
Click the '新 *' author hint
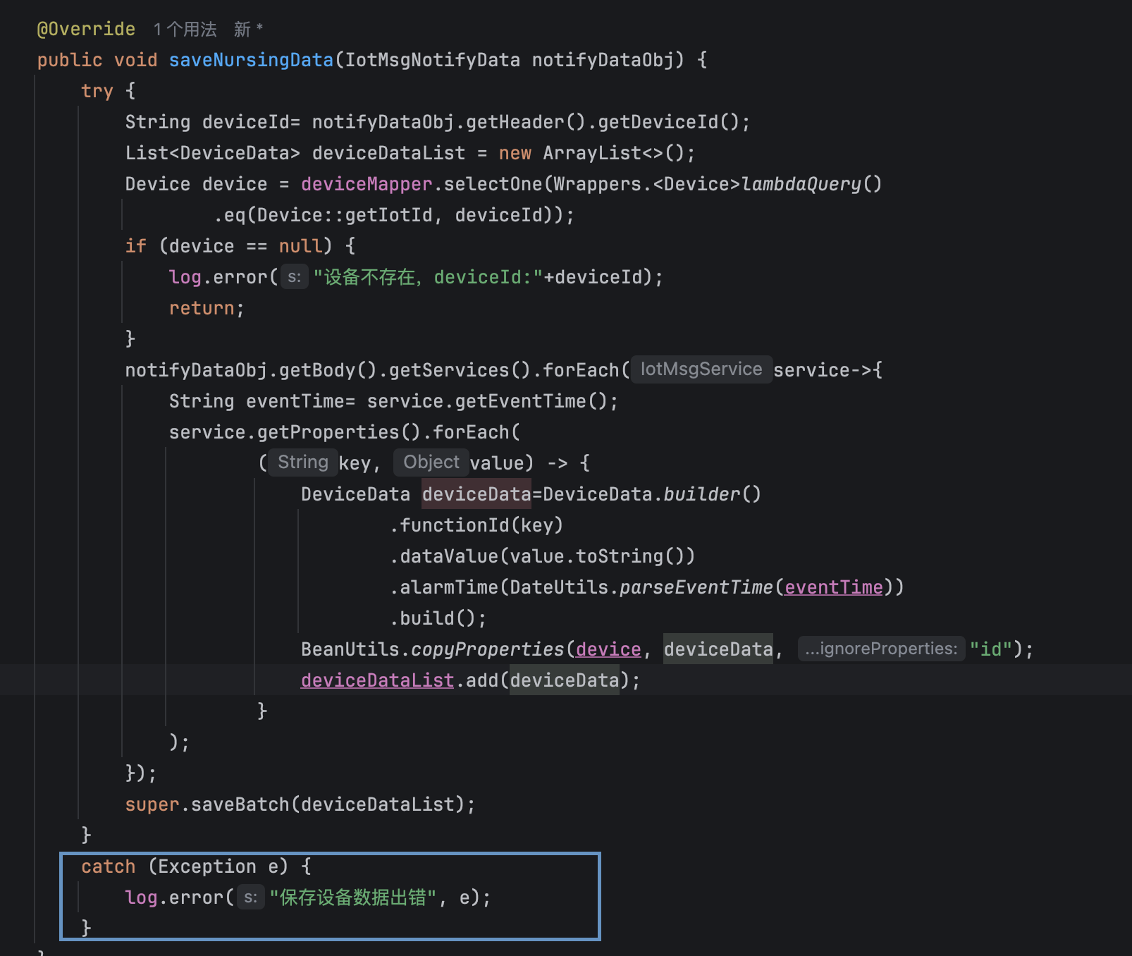(x=248, y=30)
